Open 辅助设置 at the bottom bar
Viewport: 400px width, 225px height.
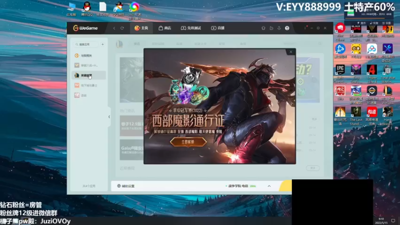(x=126, y=186)
